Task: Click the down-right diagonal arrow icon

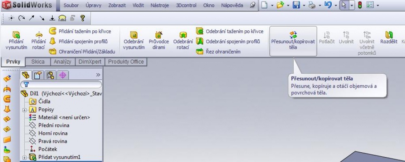Action: pos(42,18)
